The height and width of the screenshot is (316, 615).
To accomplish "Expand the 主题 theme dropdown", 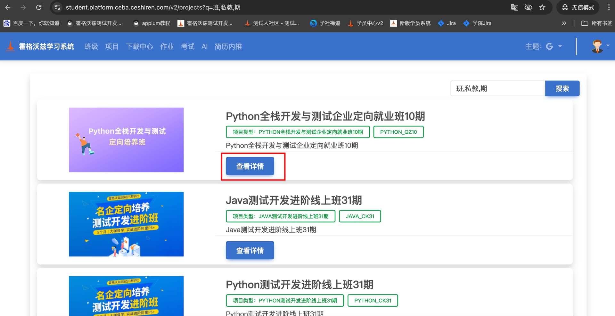I will [544, 46].
